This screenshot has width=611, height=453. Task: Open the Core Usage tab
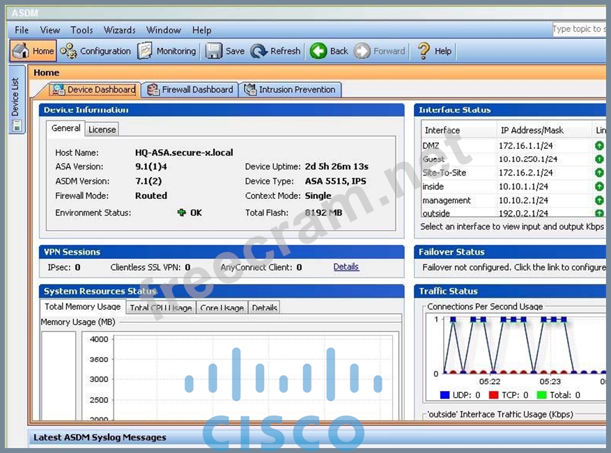[222, 308]
